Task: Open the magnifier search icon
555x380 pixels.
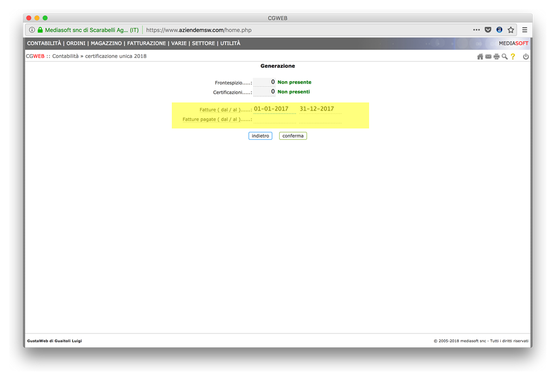Action: [505, 57]
